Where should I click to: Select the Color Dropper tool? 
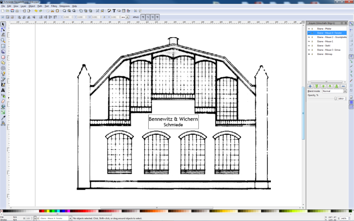3,118
